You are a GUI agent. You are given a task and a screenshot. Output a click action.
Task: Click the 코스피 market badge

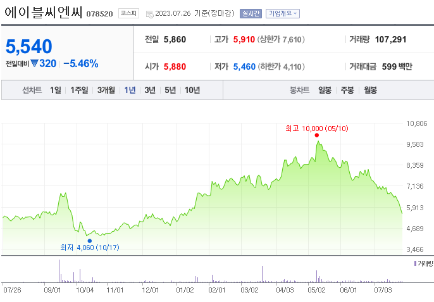click(x=128, y=13)
